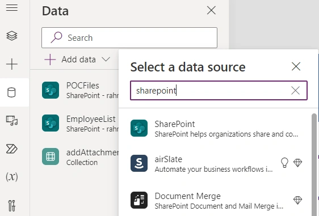Click the airSlate premium diamond icon
Image resolution: width=319 pixels, height=216 pixels.
[297, 163]
